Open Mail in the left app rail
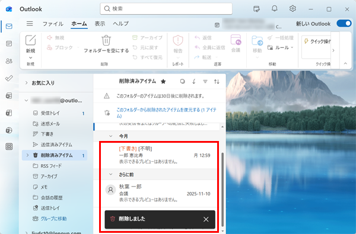Image resolution: width=356 pixels, height=234 pixels. coord(9,26)
